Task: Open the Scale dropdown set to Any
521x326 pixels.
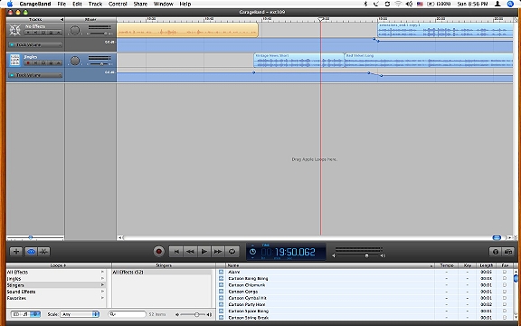Action: click(x=80, y=314)
